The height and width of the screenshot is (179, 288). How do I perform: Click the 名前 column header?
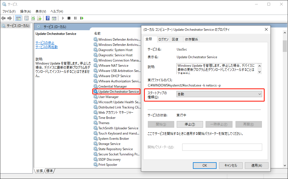tap(97, 33)
